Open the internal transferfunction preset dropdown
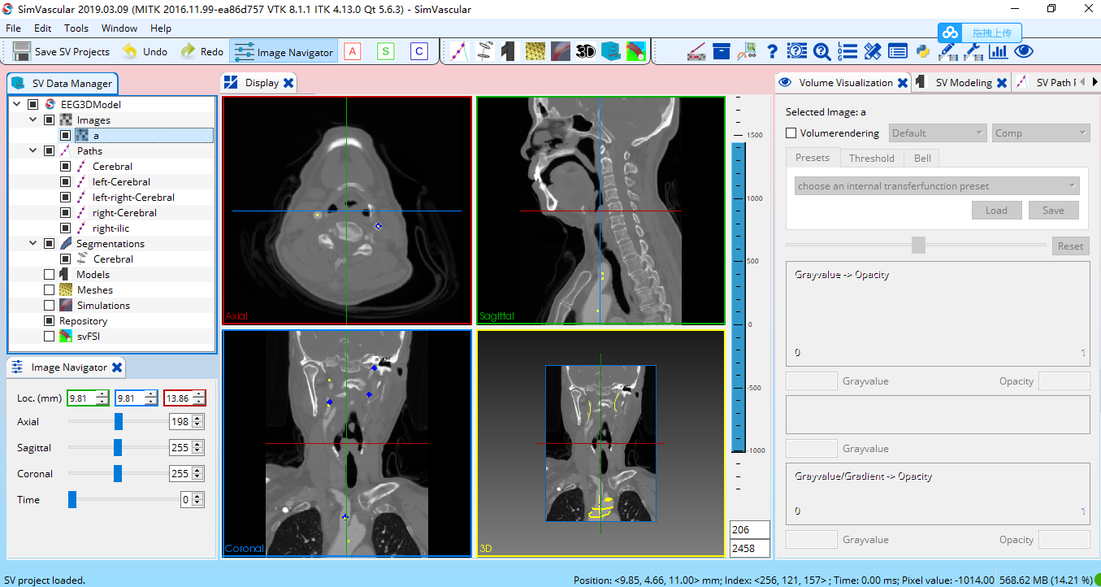1101x587 pixels. [x=937, y=186]
